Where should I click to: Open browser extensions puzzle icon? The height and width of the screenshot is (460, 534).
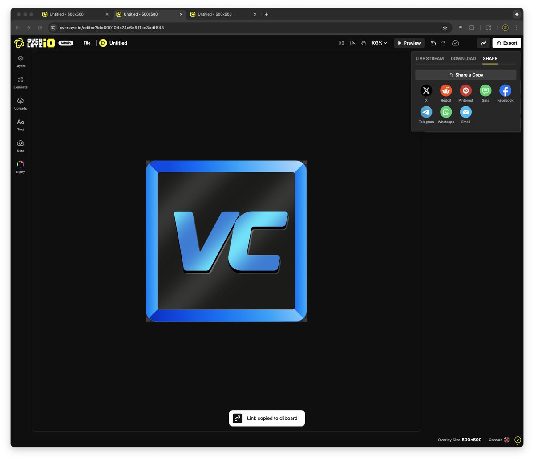click(472, 28)
